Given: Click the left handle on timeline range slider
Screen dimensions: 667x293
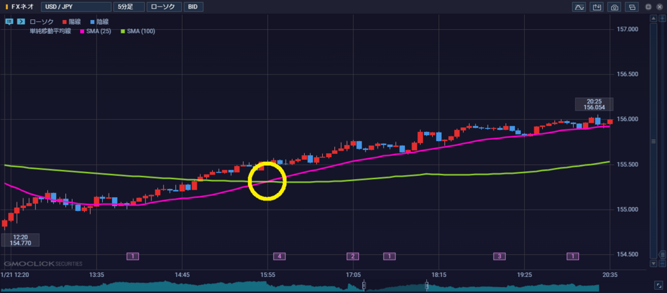Looking at the screenshot, I should click(x=364, y=285).
